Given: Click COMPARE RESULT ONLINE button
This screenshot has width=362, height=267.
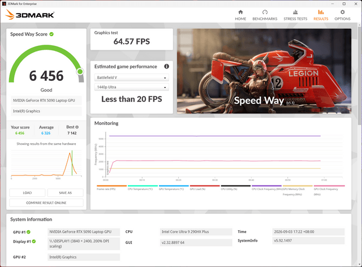Looking at the screenshot, I should (x=46, y=203).
